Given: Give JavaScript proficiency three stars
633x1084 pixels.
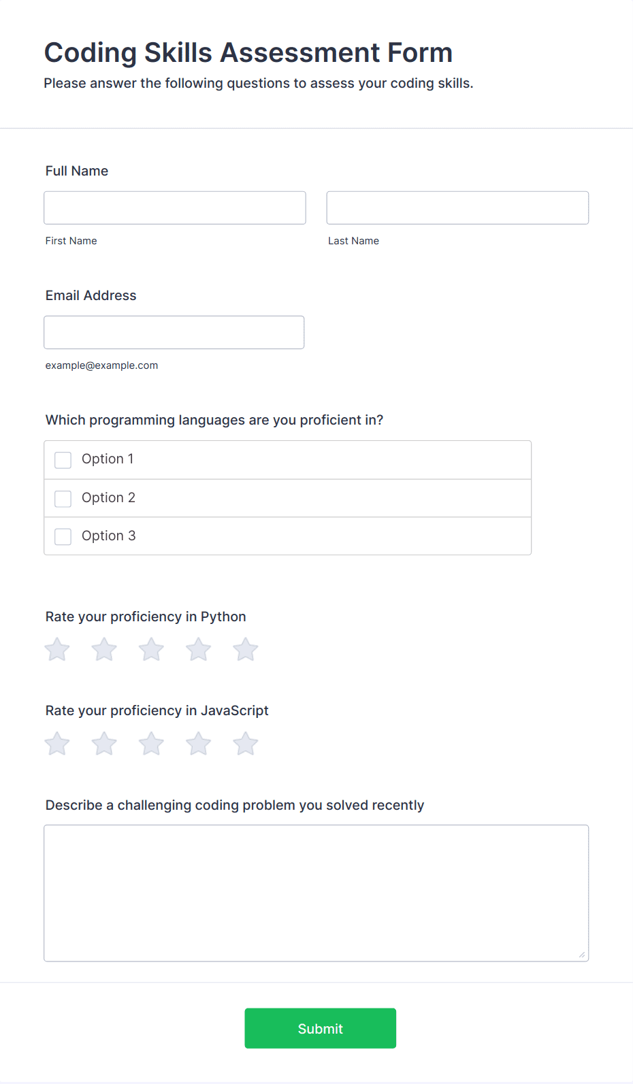Looking at the screenshot, I should (x=151, y=744).
